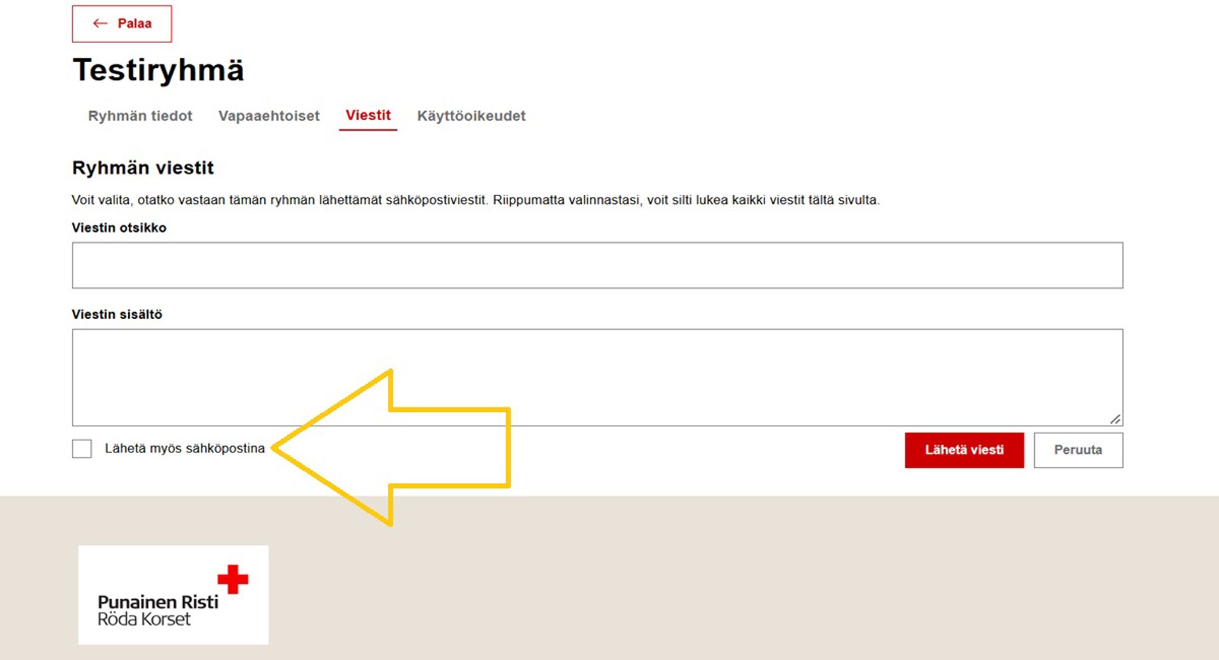Click the Ryhmän viestit heading
The width and height of the screenshot is (1219, 660).
[143, 168]
